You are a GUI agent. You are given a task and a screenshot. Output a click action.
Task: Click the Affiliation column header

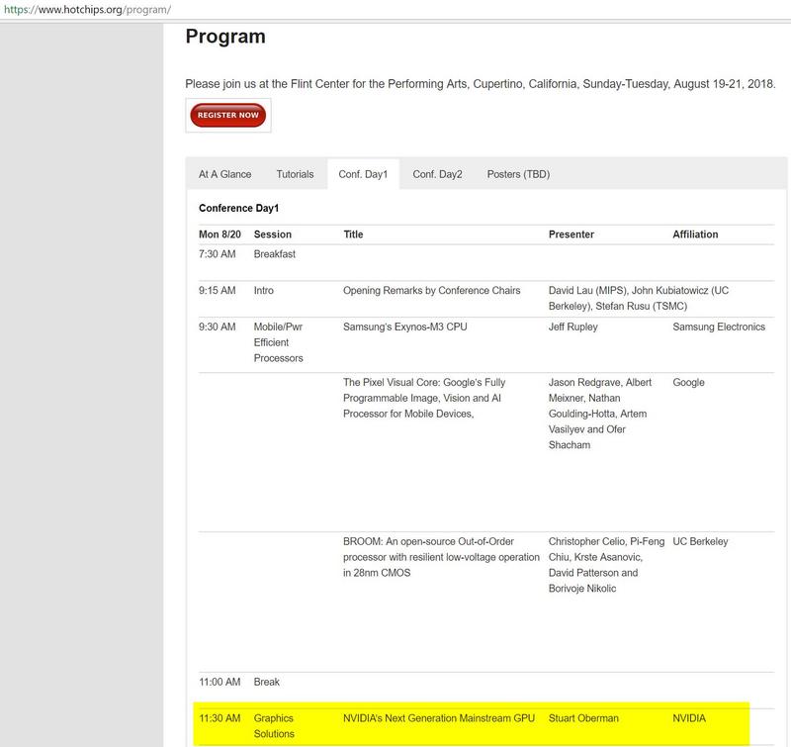tap(695, 234)
